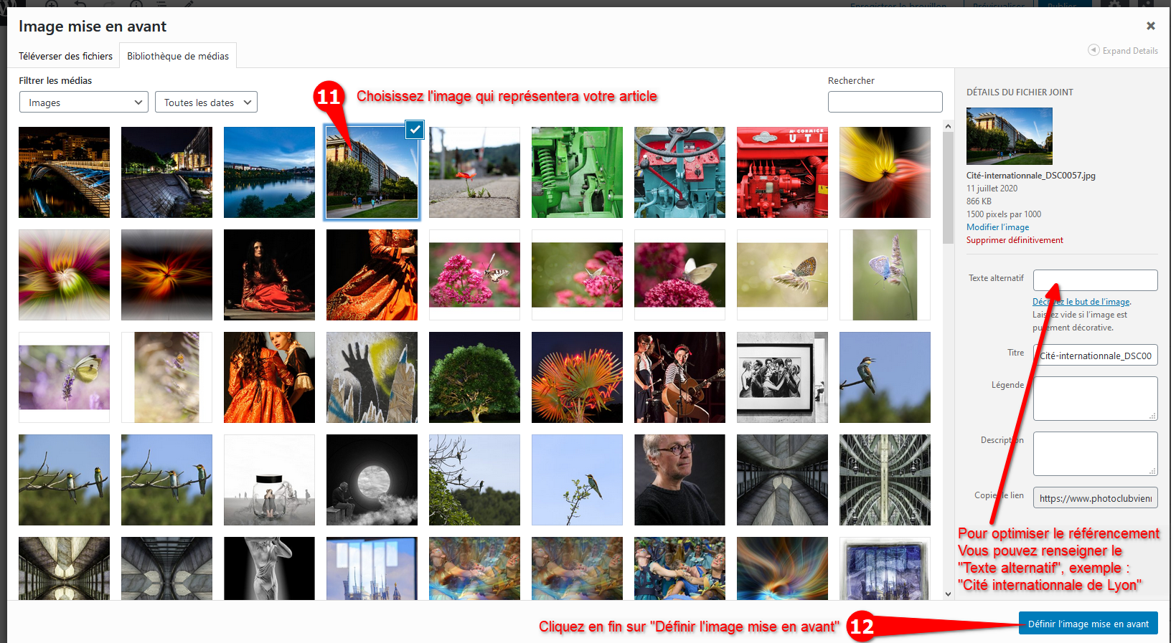This screenshot has width=1176, height=643.
Task: Select the elderly man portrait thumbnail
Action: (679, 480)
